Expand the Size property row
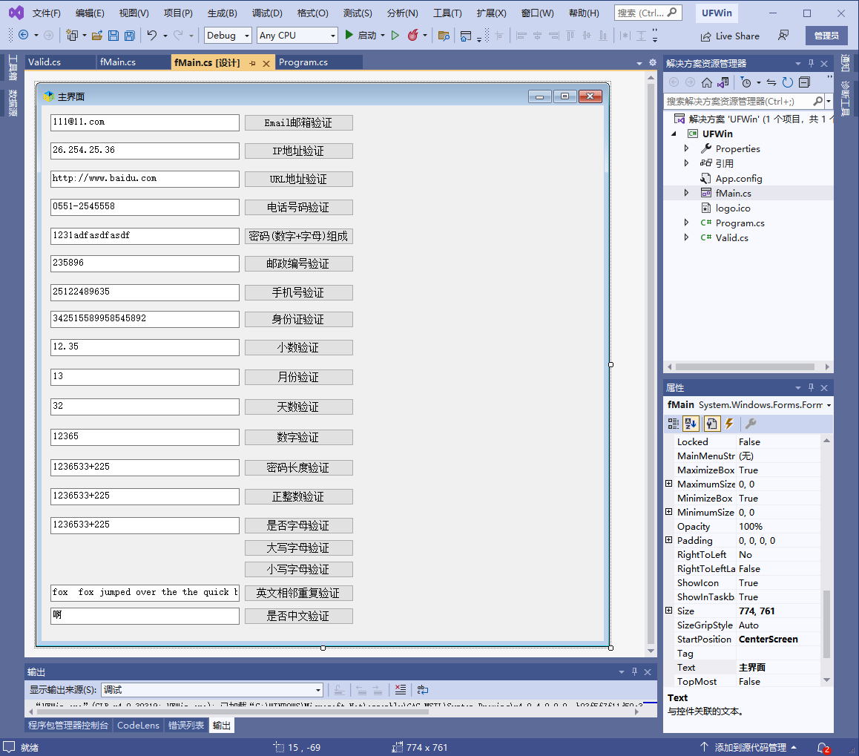859x756 pixels. pos(669,611)
